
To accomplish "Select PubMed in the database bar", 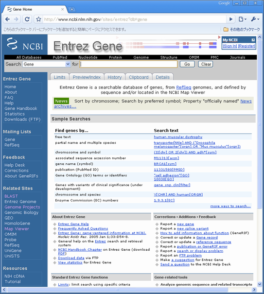I will (x=60, y=57).
